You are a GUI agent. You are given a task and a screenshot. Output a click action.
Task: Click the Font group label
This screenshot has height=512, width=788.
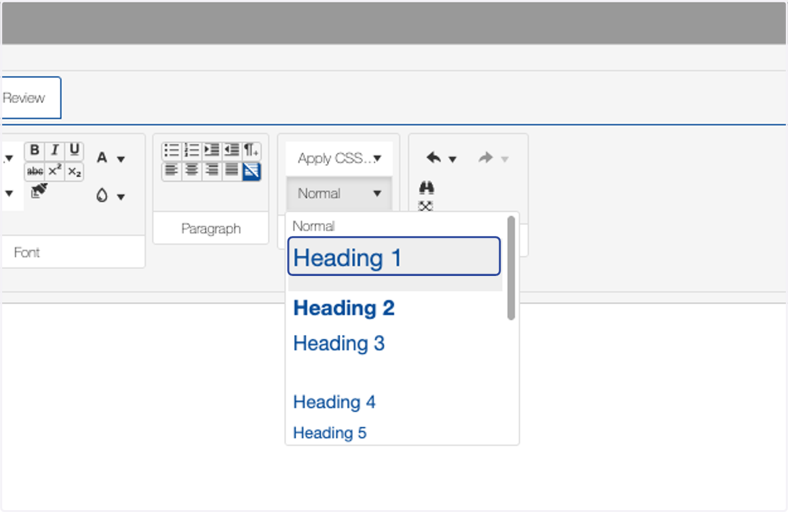click(x=27, y=252)
